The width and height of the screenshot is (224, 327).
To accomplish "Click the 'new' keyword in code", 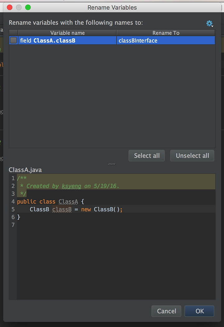I will (86, 210).
